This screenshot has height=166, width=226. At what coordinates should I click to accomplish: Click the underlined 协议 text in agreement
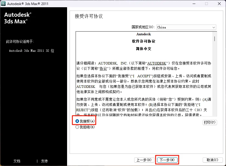click(103, 68)
